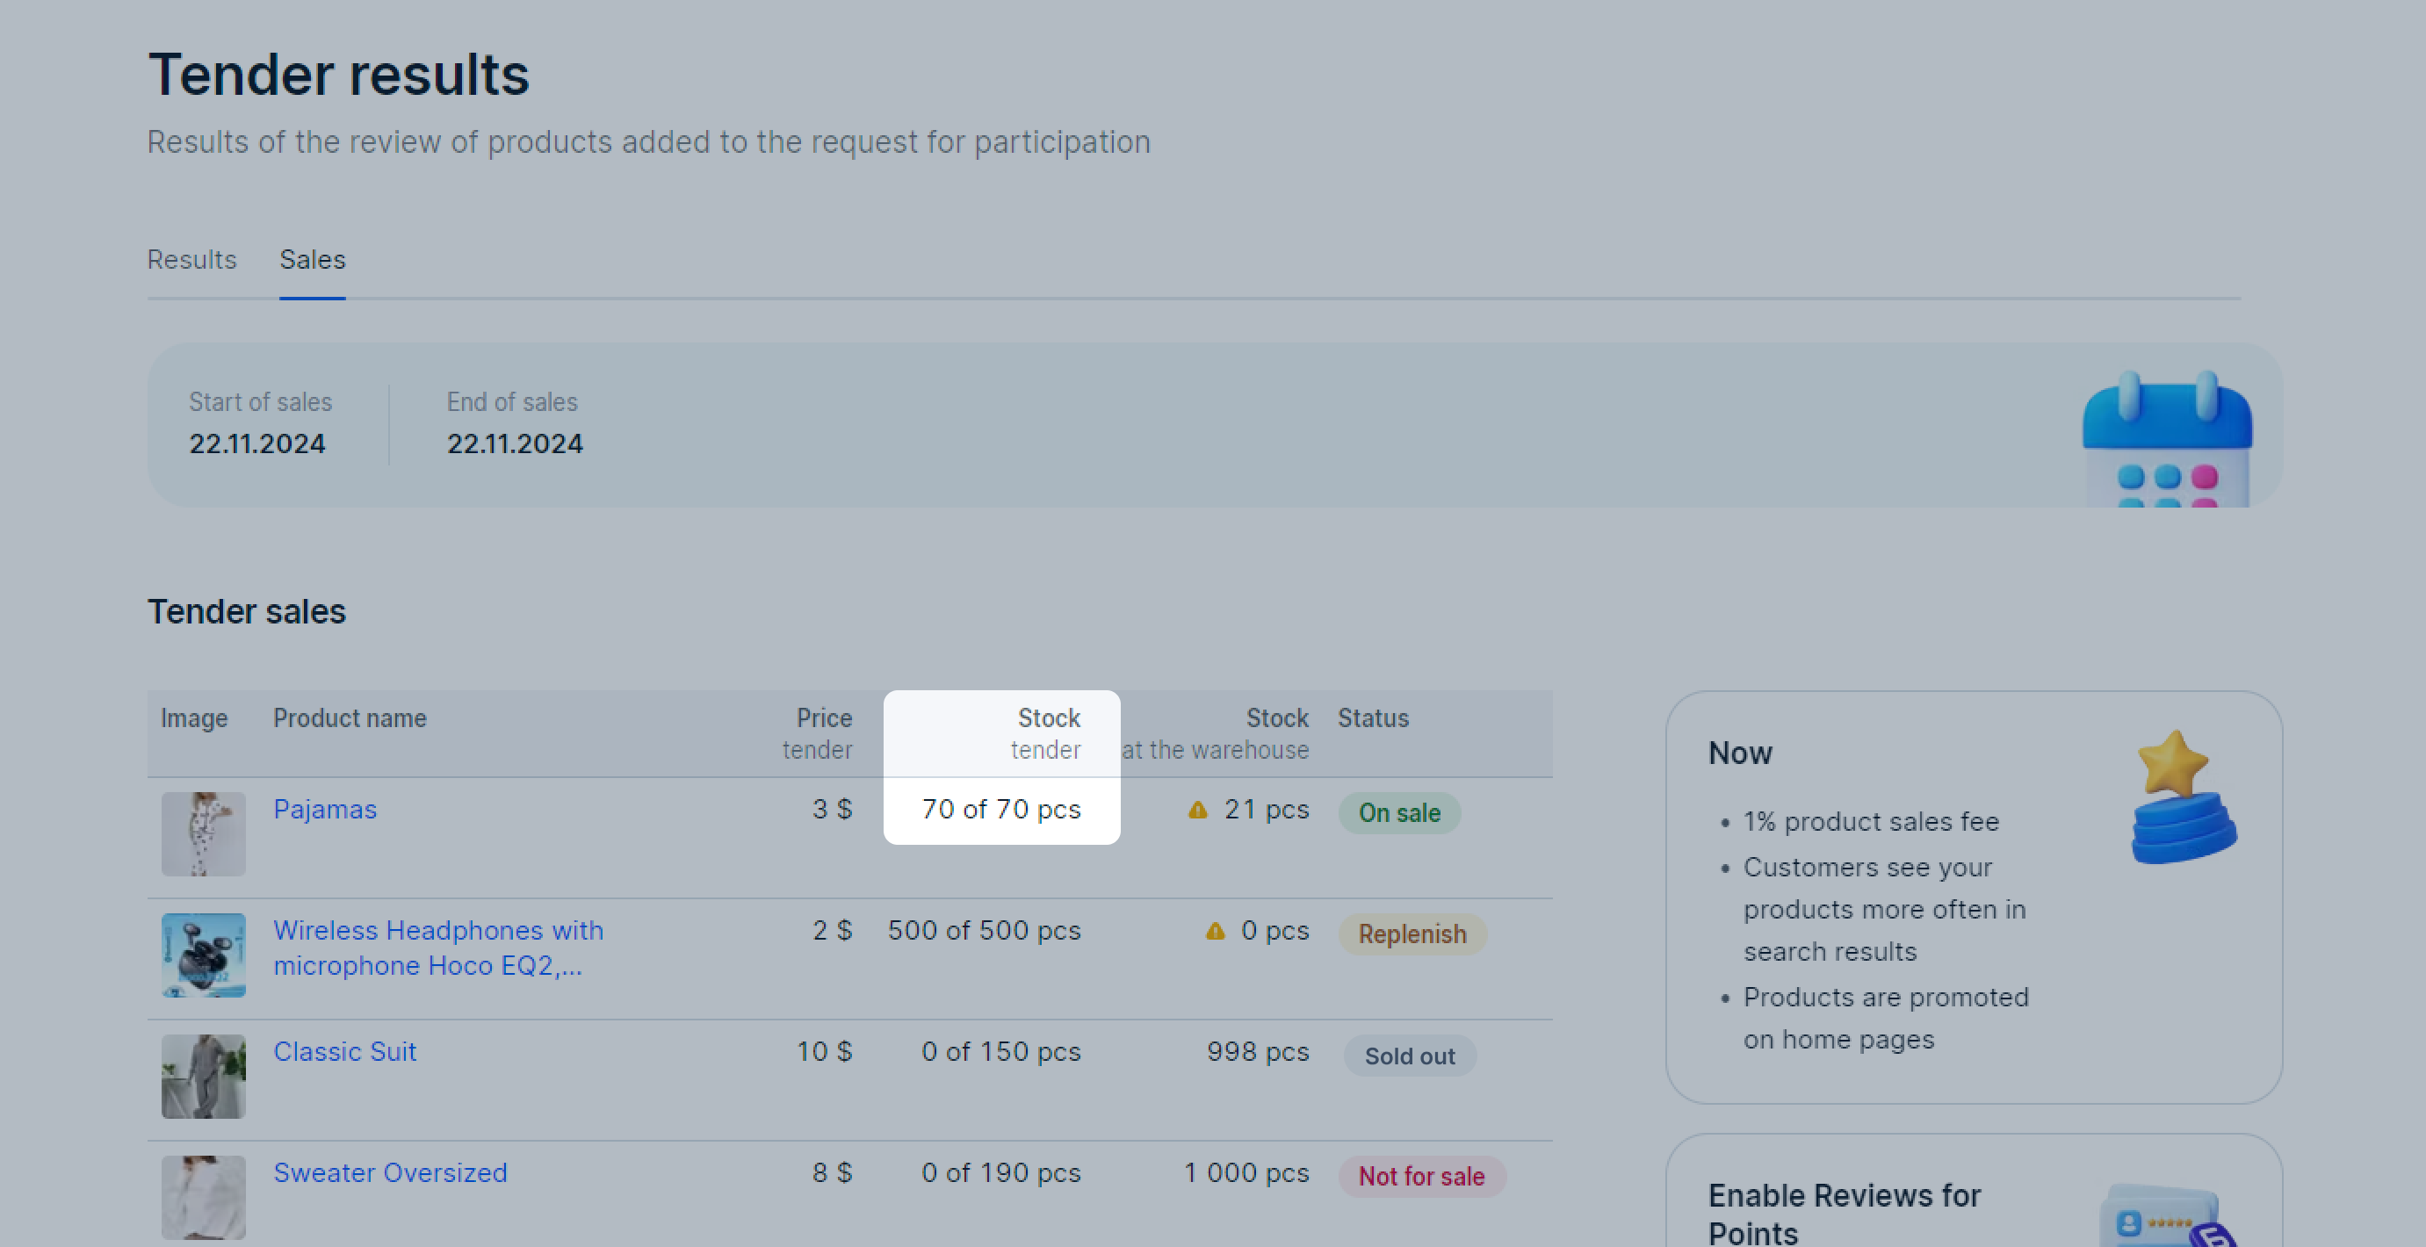This screenshot has height=1247, width=2426.
Task: Click the '3 $' tender price
Action: tap(833, 809)
